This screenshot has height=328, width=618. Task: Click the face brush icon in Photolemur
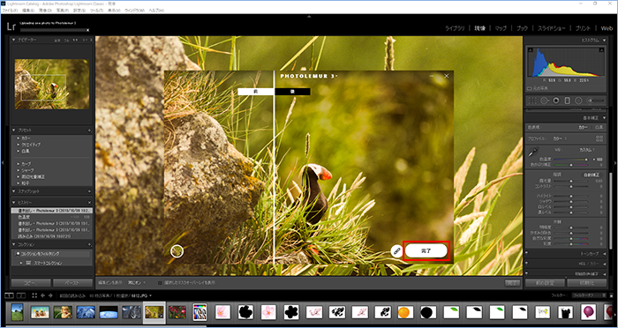tap(397, 250)
